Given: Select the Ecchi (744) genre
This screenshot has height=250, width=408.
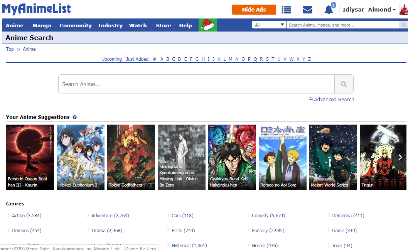Looking at the screenshot, I should (183, 231).
